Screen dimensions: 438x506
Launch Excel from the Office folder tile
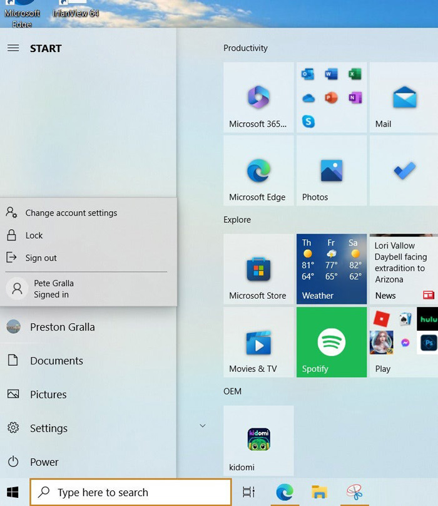pos(355,75)
